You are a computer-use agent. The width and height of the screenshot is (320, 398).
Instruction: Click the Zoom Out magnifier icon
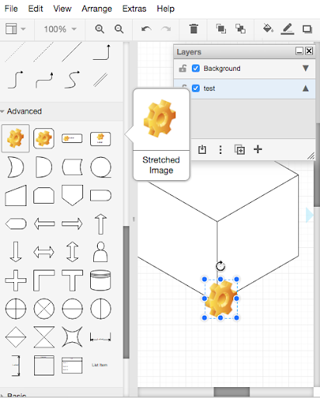[x=119, y=29]
